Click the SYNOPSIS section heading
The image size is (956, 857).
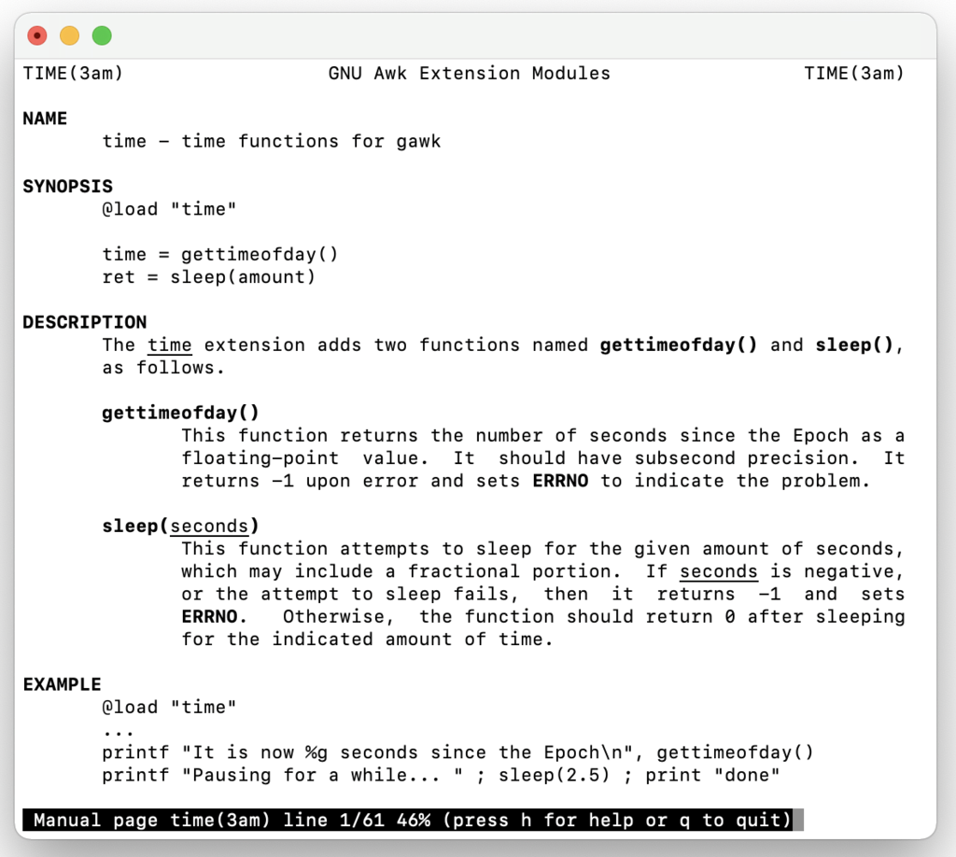click(67, 186)
